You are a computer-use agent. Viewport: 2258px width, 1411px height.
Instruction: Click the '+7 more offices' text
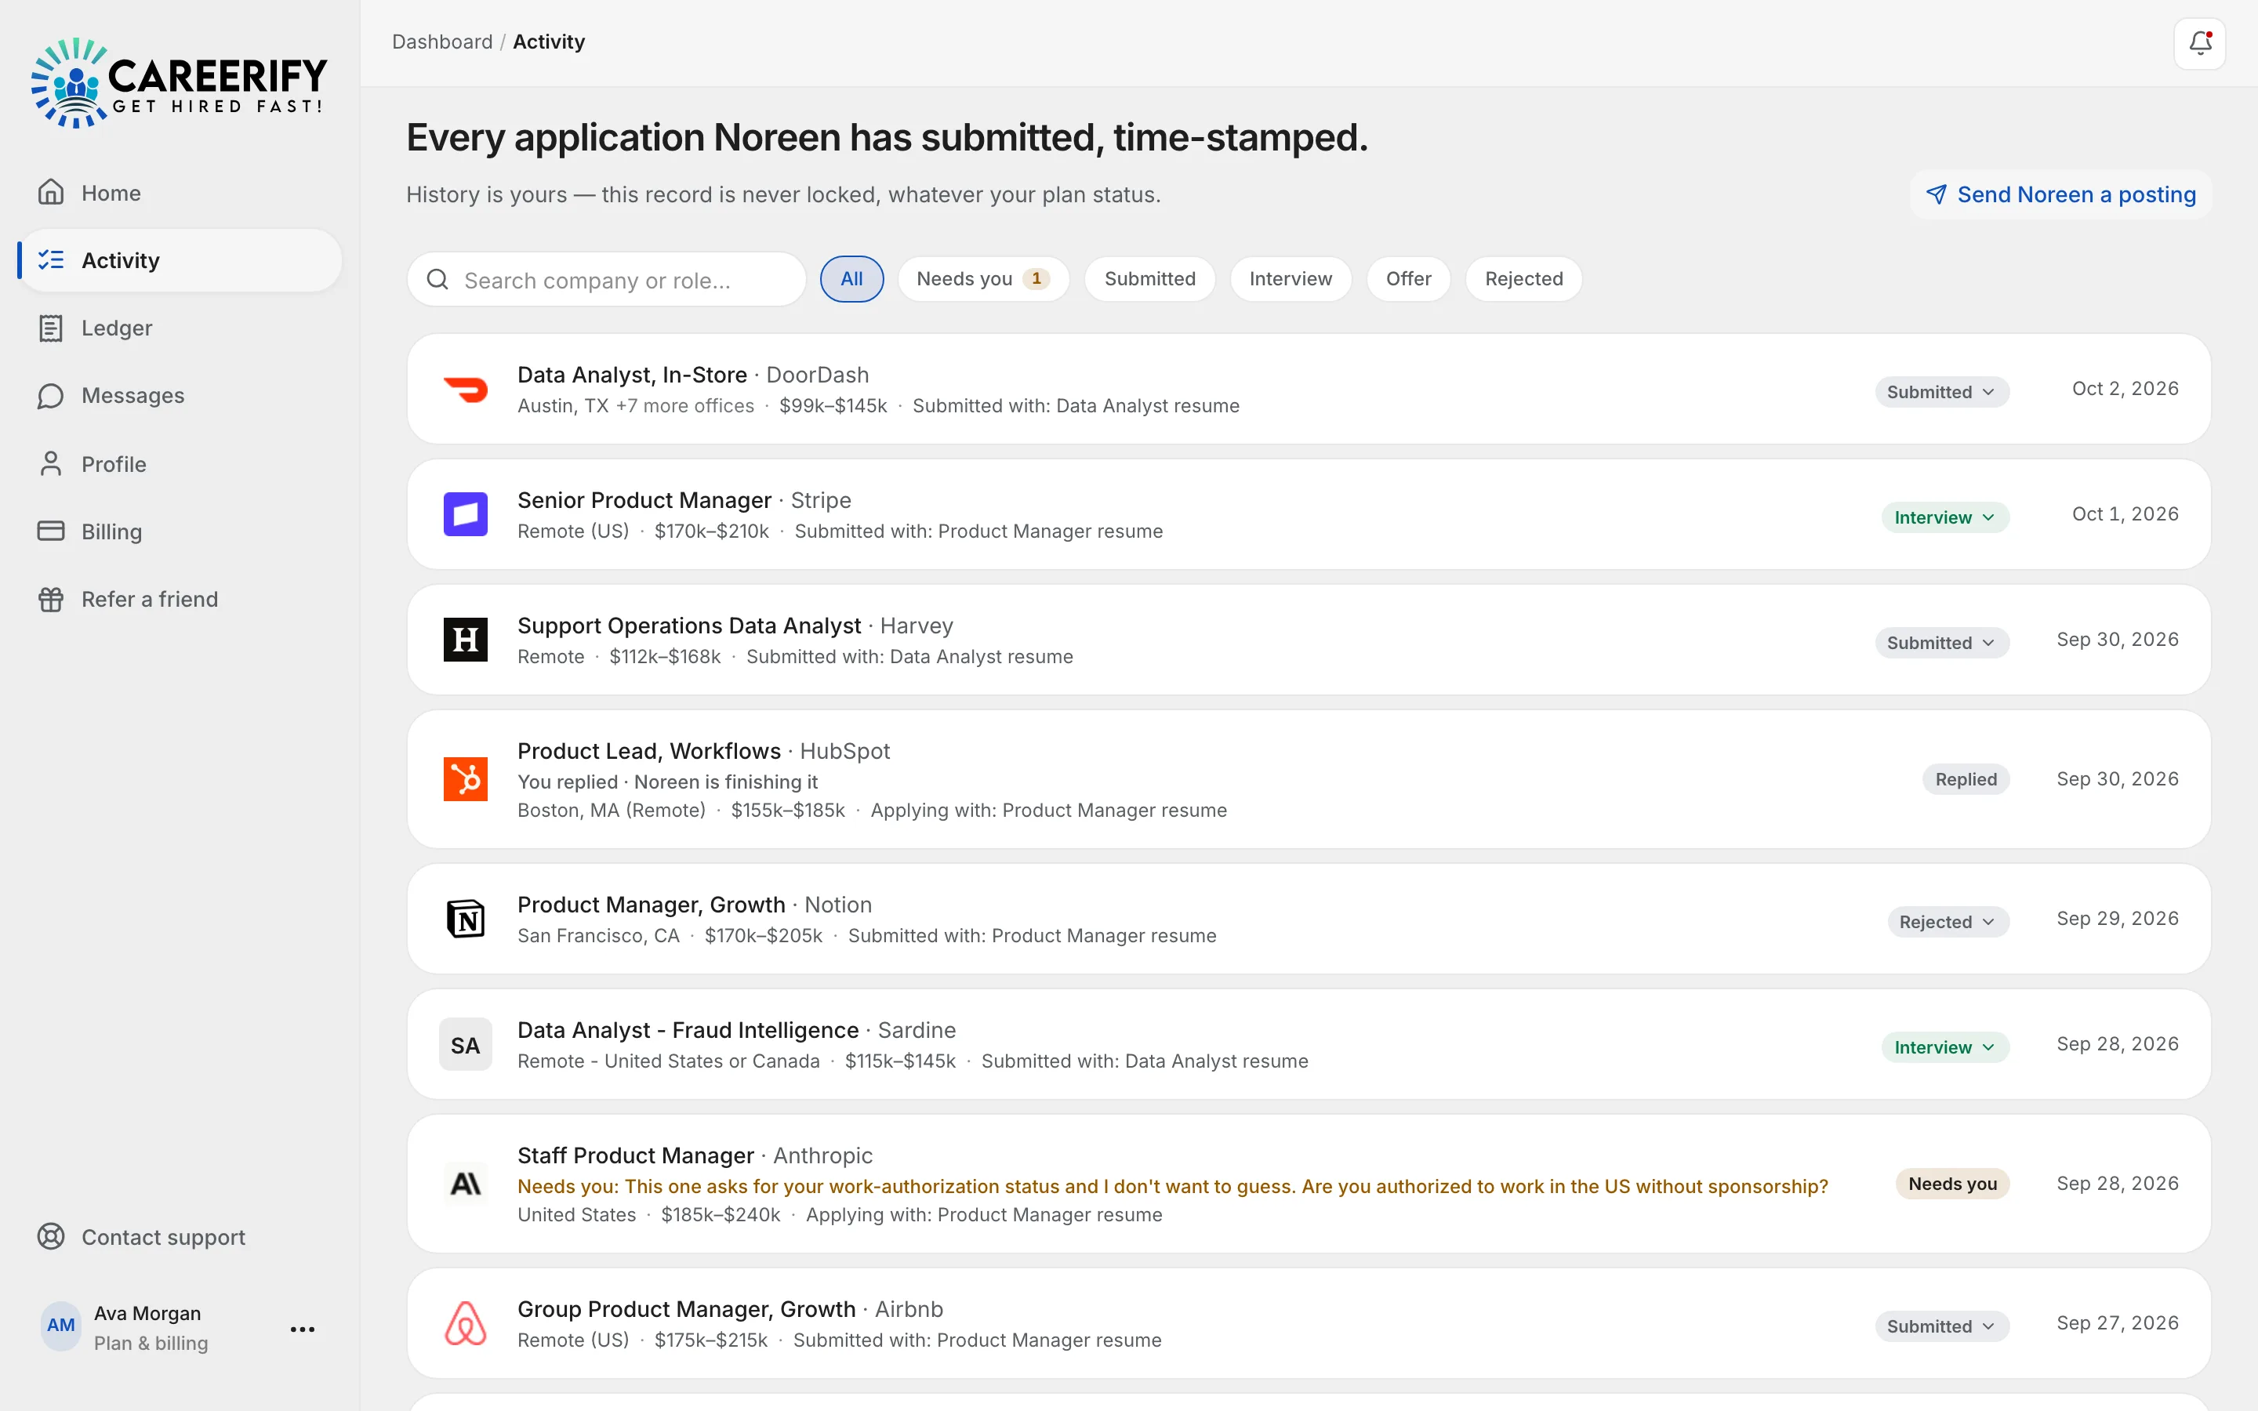(685, 406)
